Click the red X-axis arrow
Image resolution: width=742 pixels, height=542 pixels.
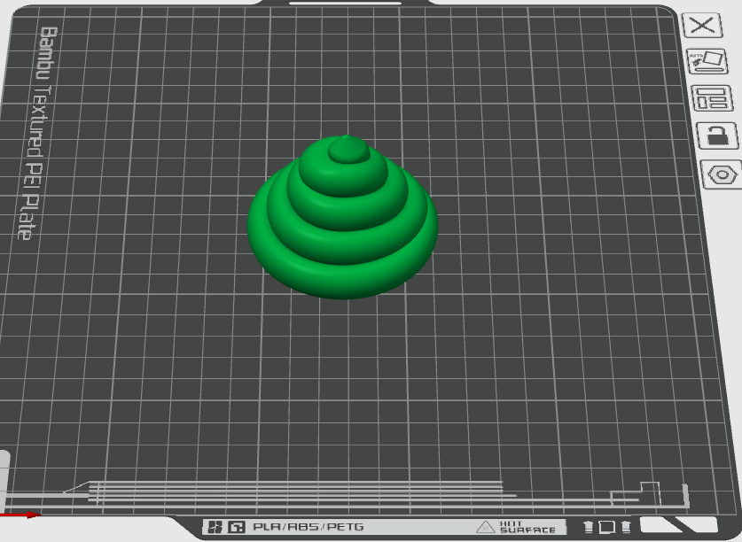tap(20, 515)
